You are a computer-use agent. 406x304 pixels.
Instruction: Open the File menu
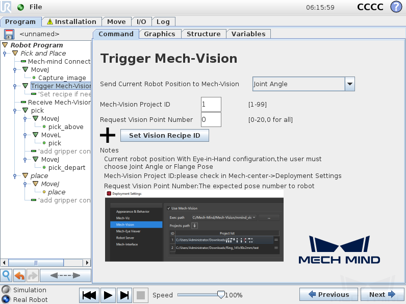36,7
